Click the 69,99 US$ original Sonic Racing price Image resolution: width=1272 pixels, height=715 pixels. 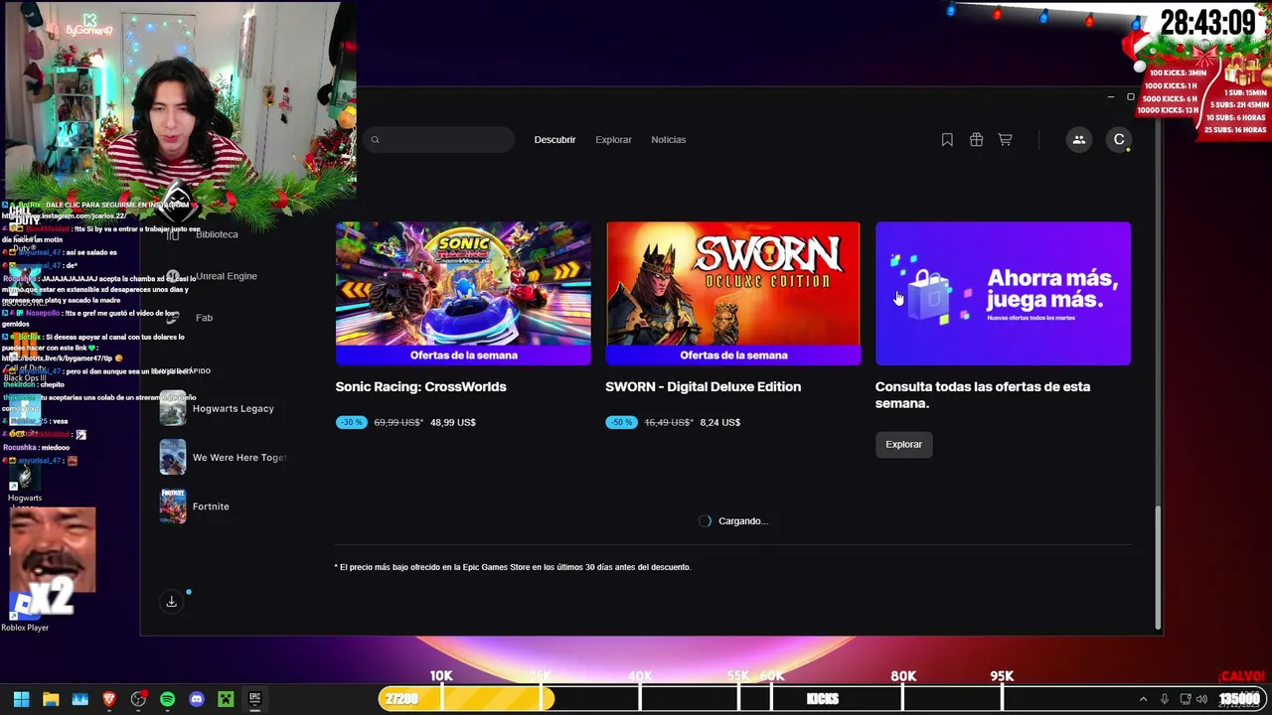[398, 422]
